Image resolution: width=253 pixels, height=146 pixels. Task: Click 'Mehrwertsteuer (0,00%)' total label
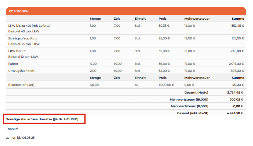tap(190, 106)
